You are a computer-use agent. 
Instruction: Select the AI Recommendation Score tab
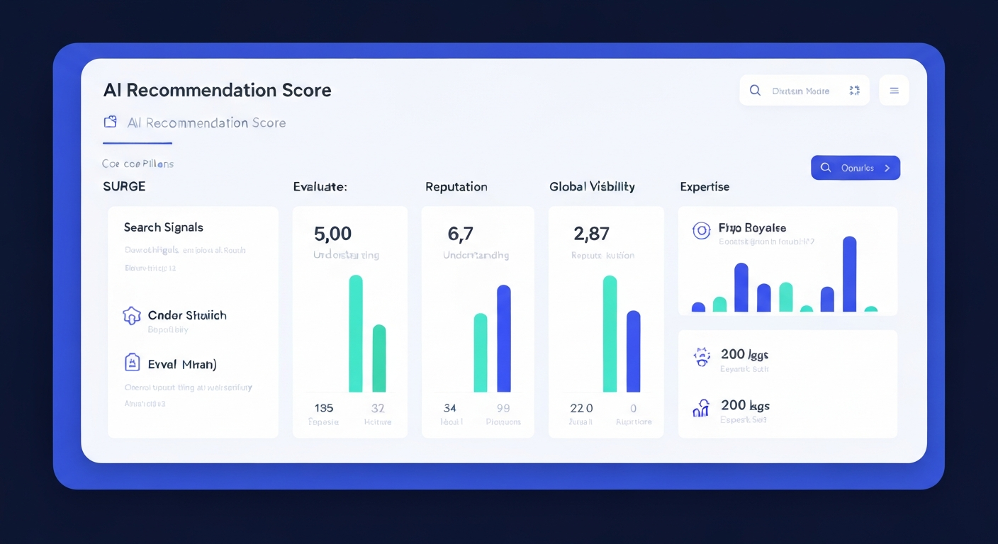pos(195,123)
